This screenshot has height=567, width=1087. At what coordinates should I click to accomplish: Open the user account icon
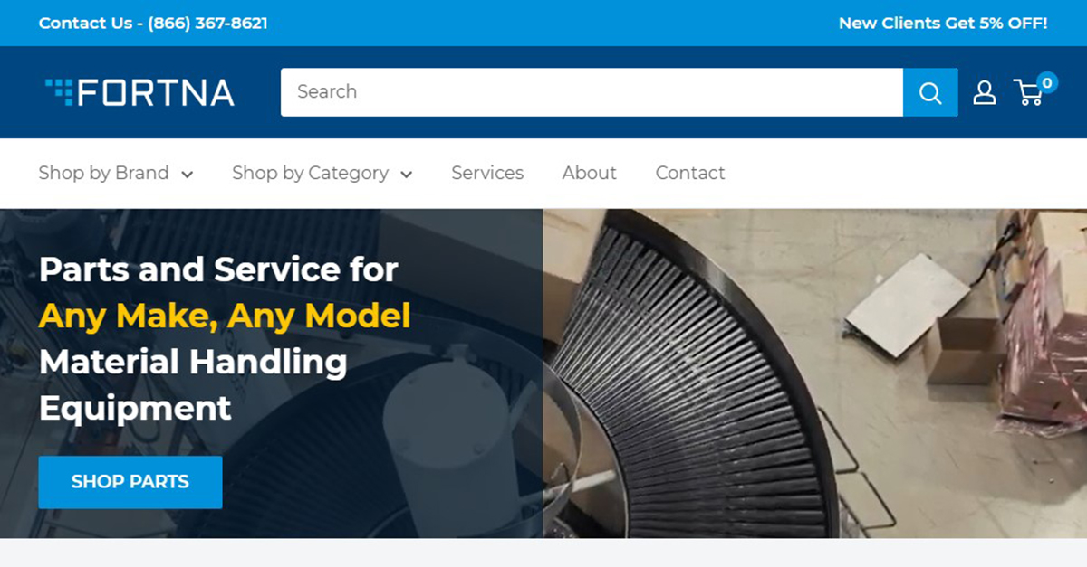coord(985,92)
